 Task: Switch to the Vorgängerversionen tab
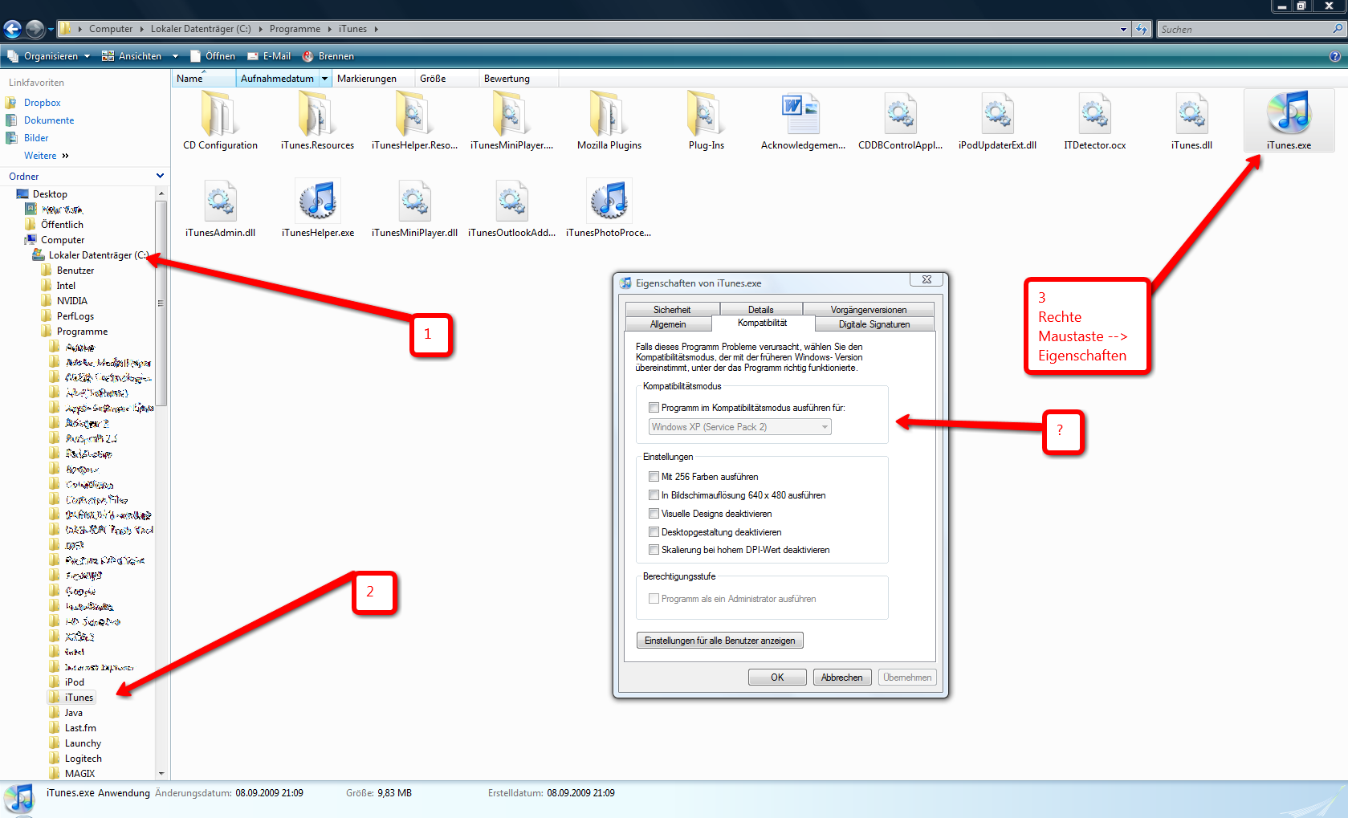[x=868, y=310]
